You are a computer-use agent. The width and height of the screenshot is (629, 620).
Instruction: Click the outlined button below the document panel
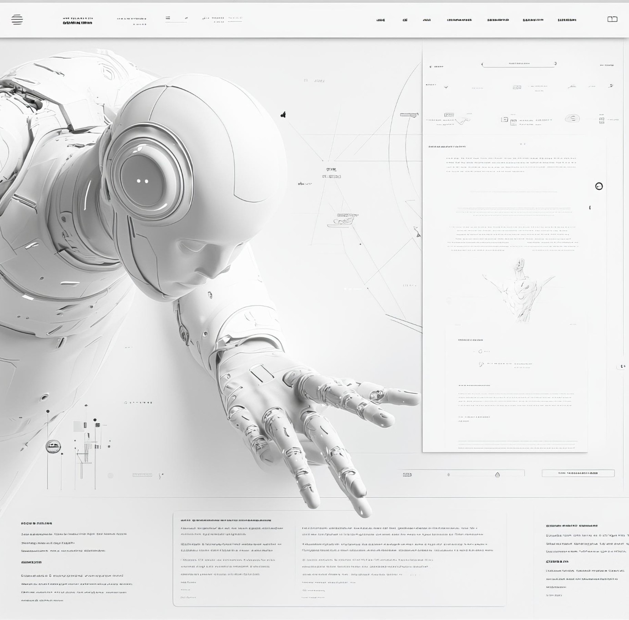[x=578, y=473]
